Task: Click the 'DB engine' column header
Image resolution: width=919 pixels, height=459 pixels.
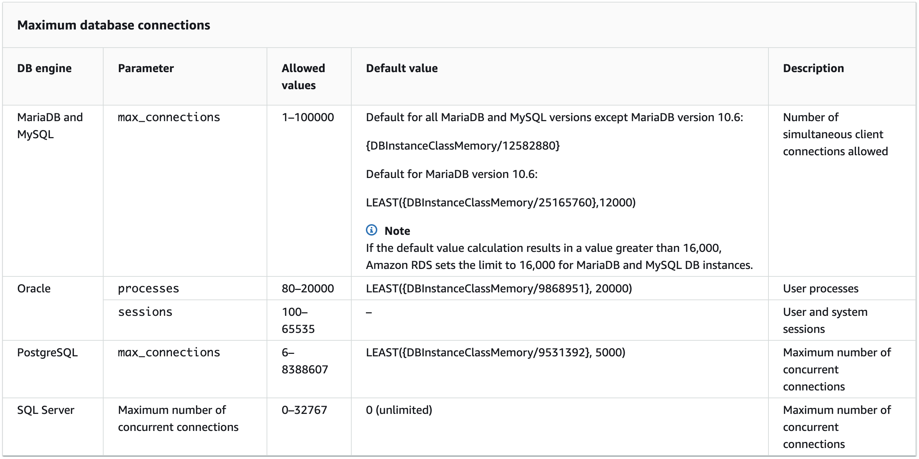Action: click(x=44, y=68)
